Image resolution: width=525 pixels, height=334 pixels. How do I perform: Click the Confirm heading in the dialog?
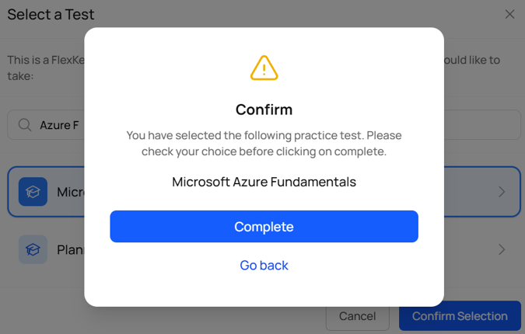[x=264, y=110]
